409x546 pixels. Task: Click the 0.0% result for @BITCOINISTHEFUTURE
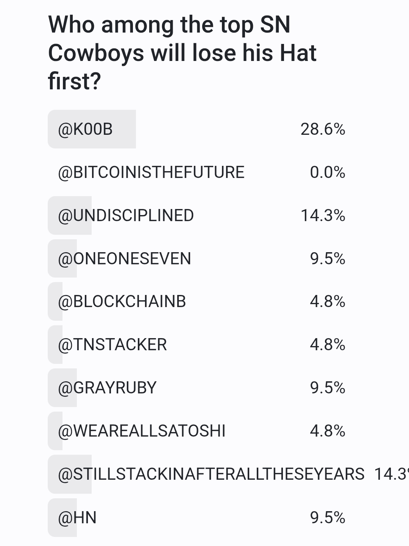[x=328, y=173]
